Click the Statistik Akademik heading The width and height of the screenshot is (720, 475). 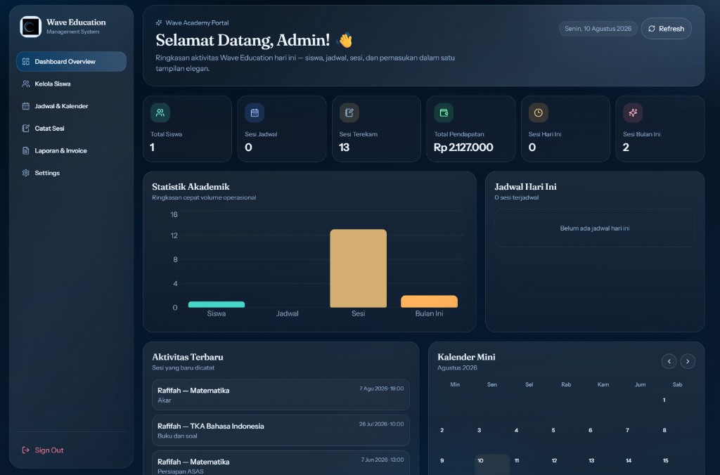point(191,187)
